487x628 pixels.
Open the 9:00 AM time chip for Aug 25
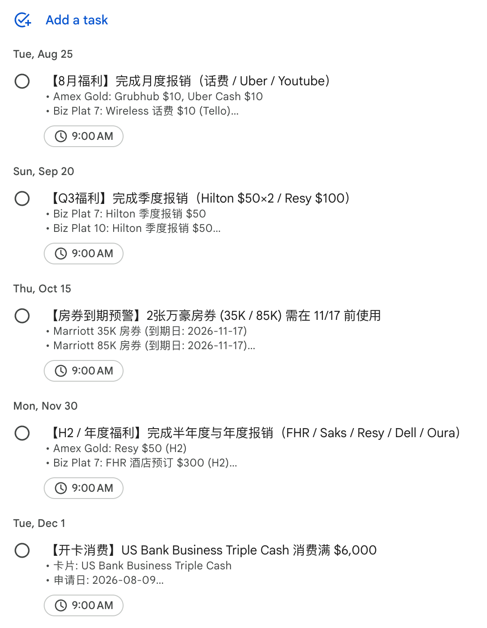tap(83, 136)
